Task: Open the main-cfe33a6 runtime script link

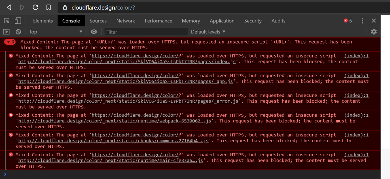Action: 110,160
